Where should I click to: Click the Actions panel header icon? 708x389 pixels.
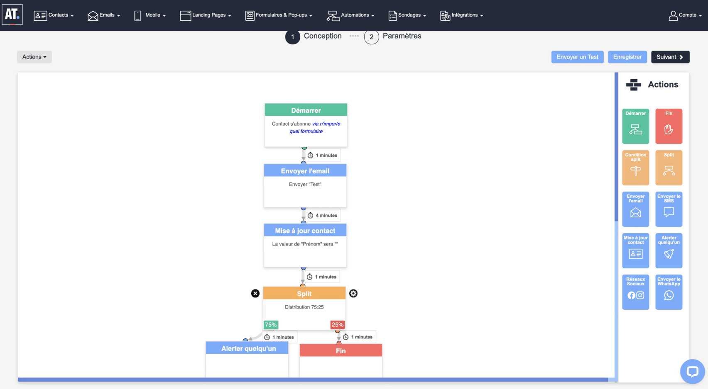tap(634, 85)
